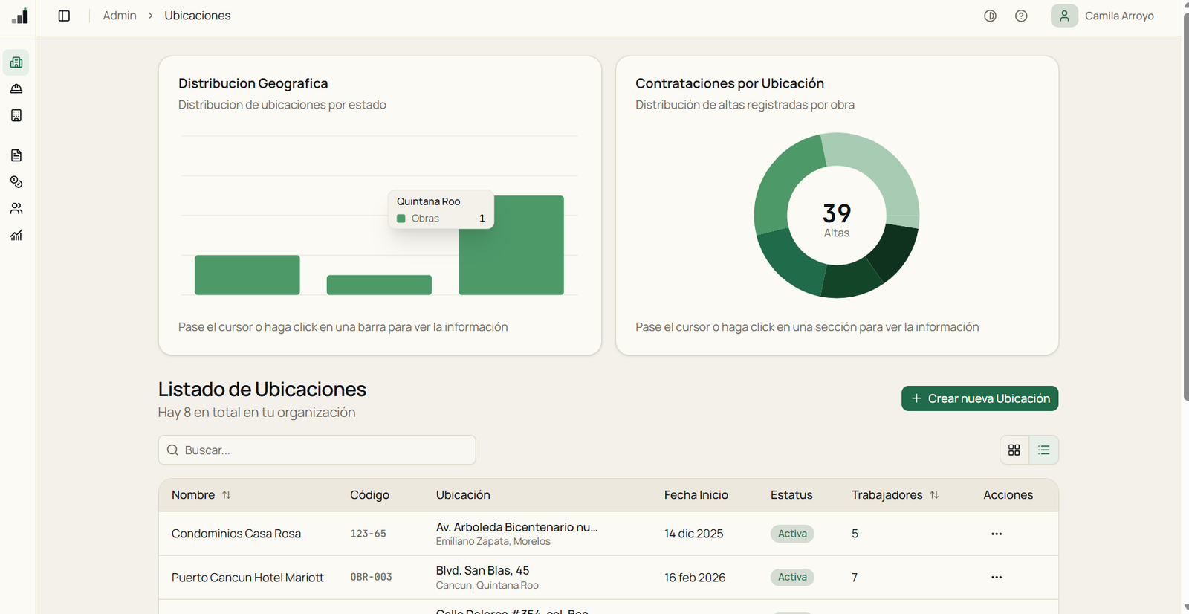Open the hard hat sidebar section
Screen dimensions: 1189x614
click(x=16, y=89)
